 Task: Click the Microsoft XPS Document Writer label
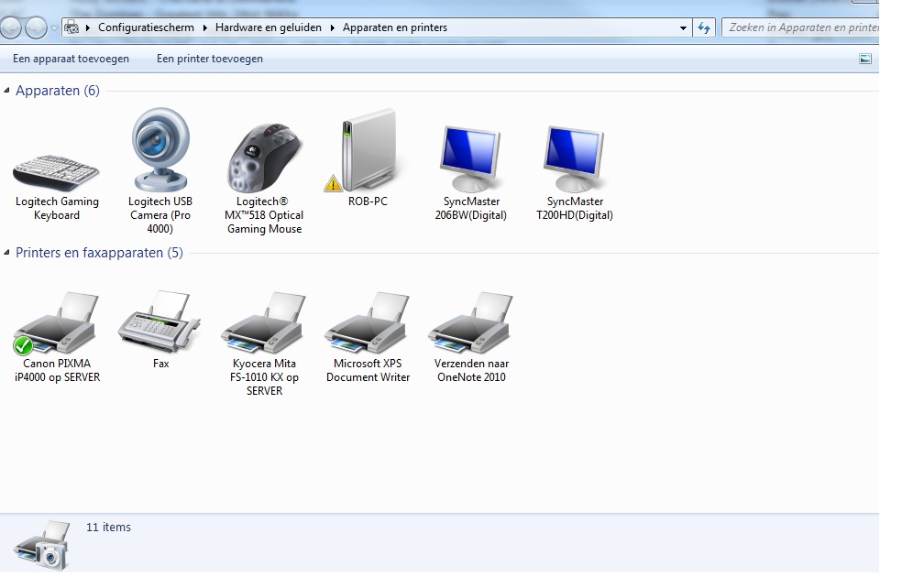coord(368,370)
